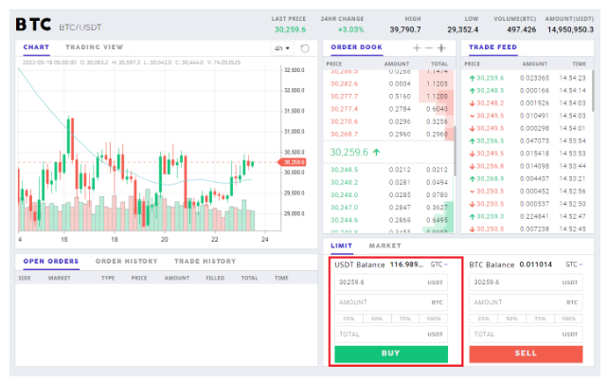Click the sell price field showing 30259.6
This screenshot has width=608, height=382.
click(526, 282)
